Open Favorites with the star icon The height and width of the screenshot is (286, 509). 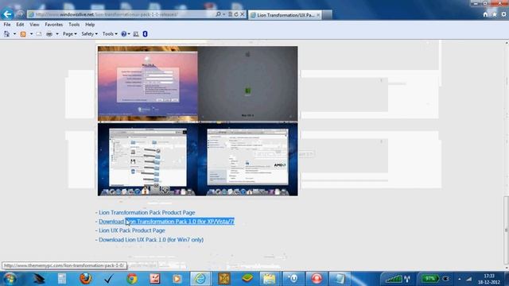495,14
